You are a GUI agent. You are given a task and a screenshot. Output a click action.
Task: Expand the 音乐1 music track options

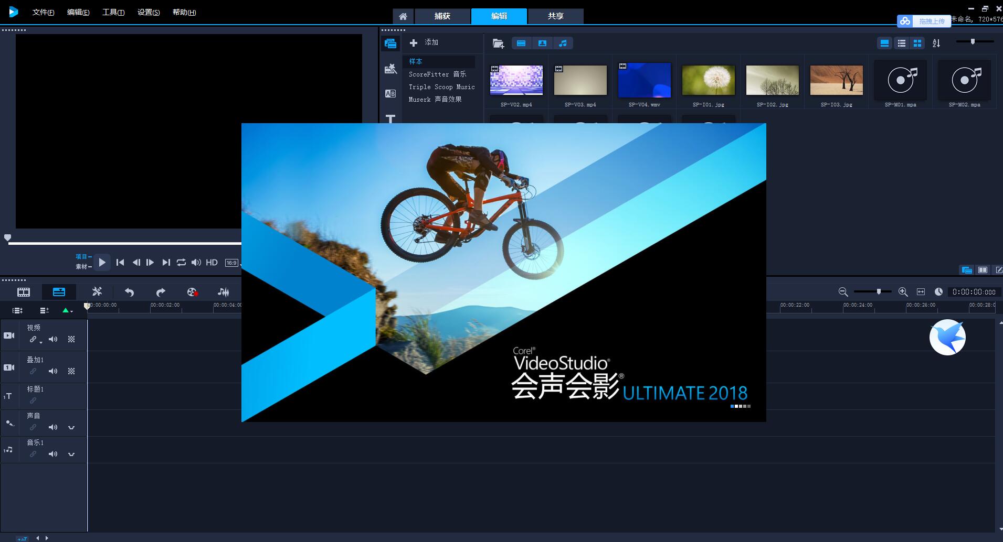[71, 454]
